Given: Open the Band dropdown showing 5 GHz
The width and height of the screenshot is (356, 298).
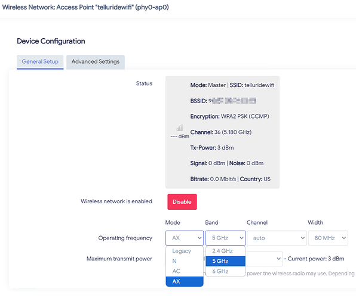Looking at the screenshot, I should tap(225, 238).
